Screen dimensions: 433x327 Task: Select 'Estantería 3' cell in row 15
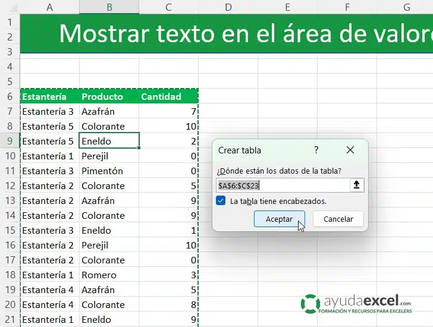pos(50,230)
